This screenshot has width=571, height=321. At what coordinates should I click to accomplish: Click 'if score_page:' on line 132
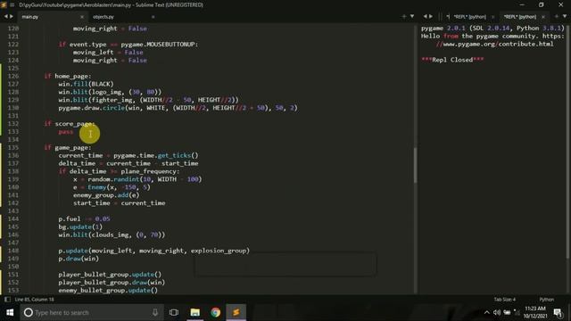tap(70, 124)
